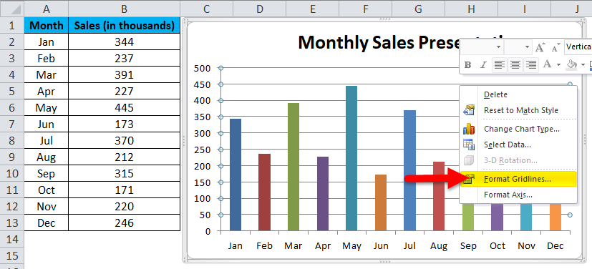Choose Delete from the context menu
This screenshot has width=592, height=269.
(x=519, y=94)
